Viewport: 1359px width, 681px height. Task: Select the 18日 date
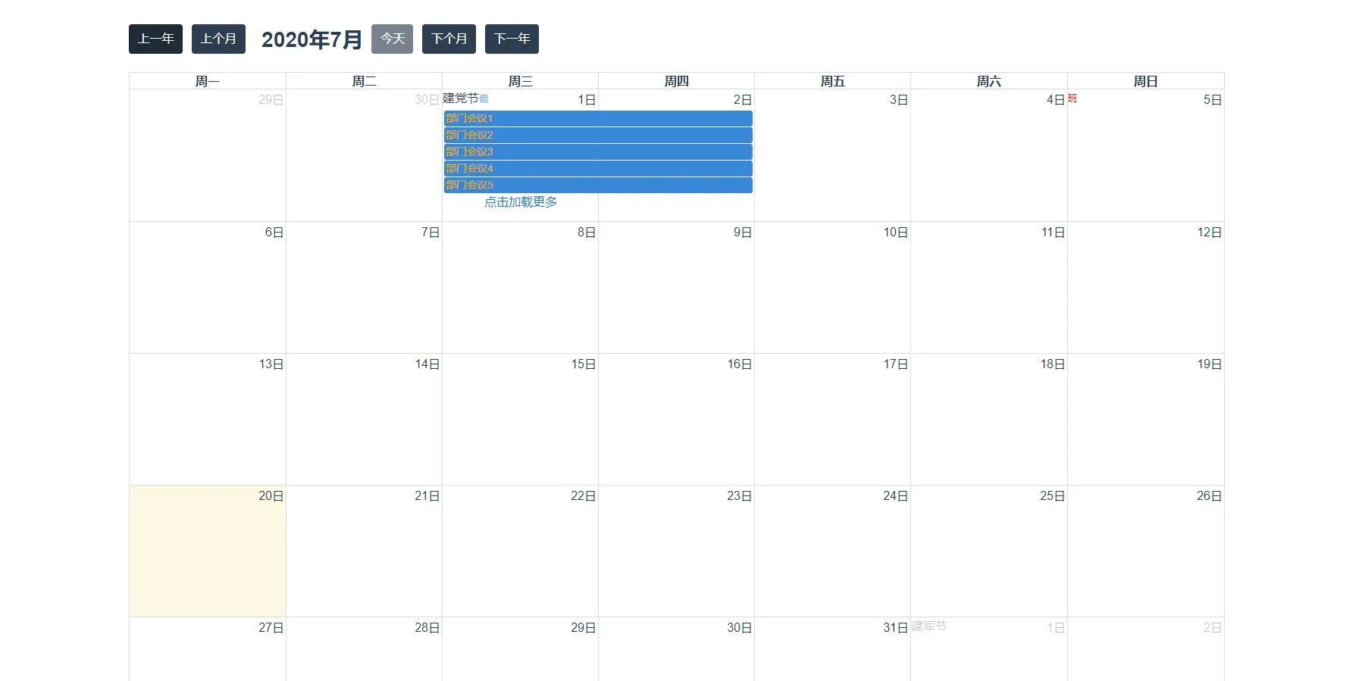click(1052, 364)
